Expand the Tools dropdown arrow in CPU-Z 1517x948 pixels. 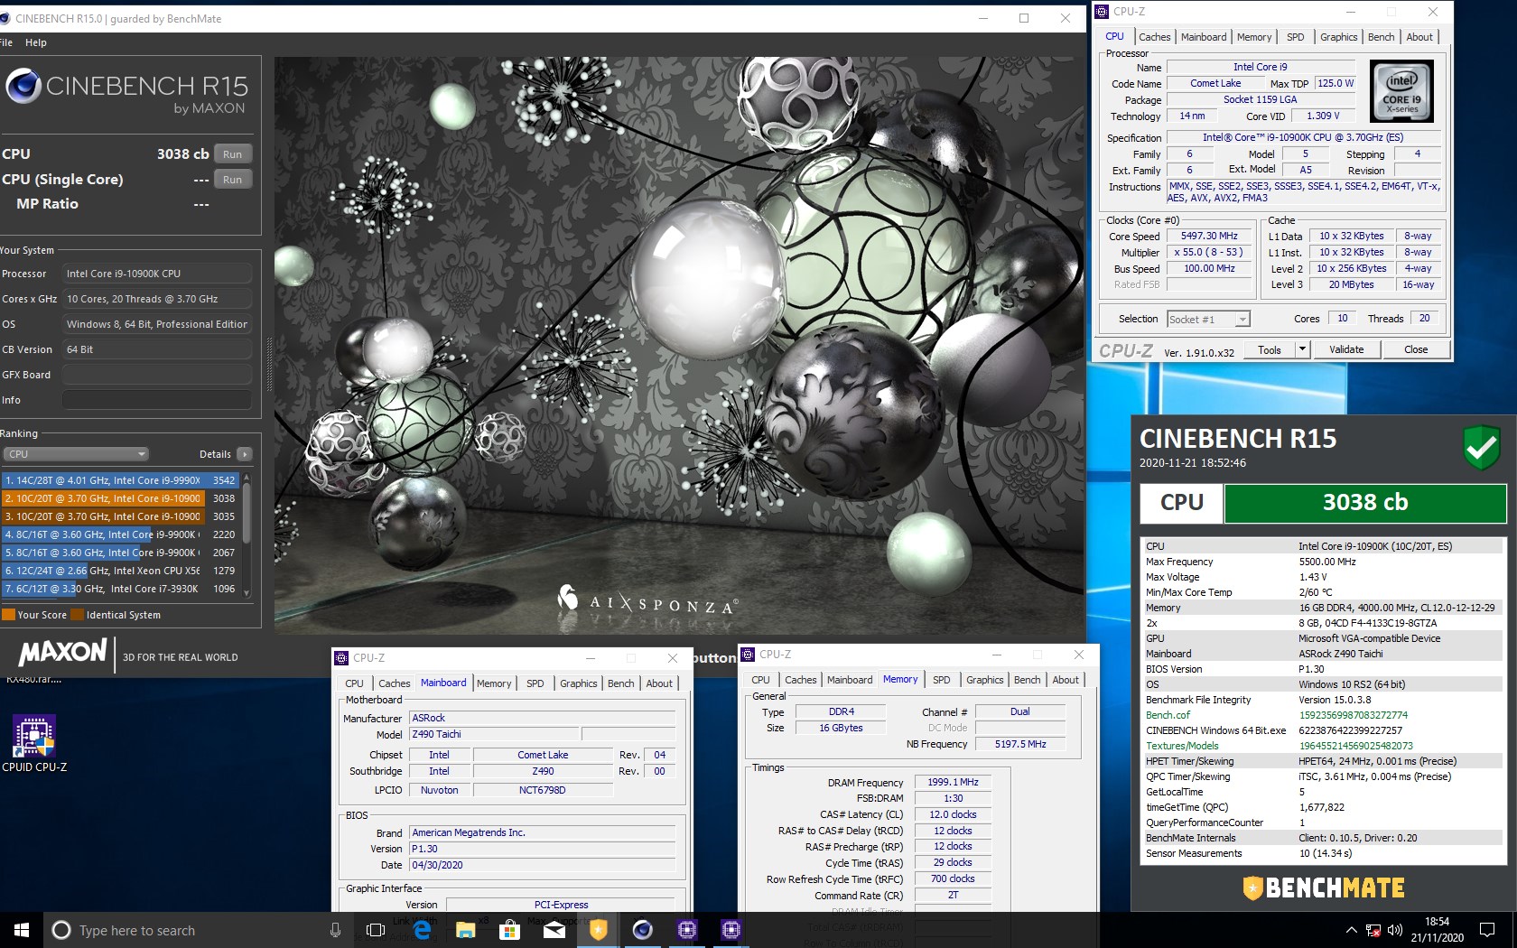click(x=1302, y=349)
